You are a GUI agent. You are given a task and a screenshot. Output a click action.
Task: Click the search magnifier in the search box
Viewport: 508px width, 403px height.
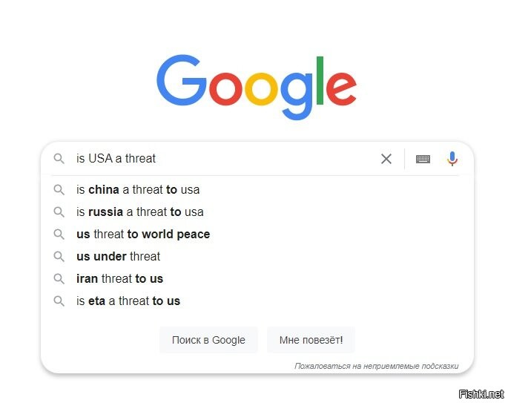click(59, 159)
